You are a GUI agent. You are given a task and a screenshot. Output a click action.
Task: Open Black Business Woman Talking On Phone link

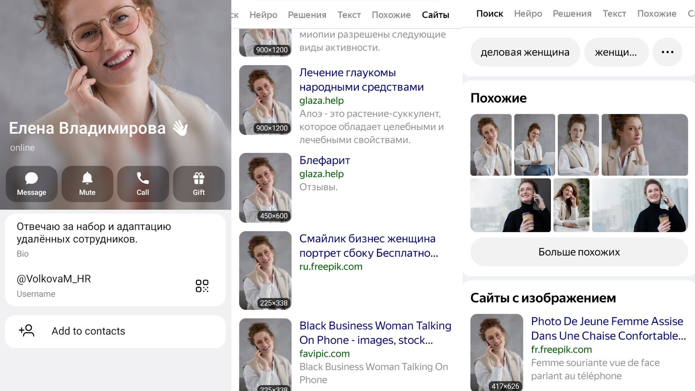tap(375, 333)
